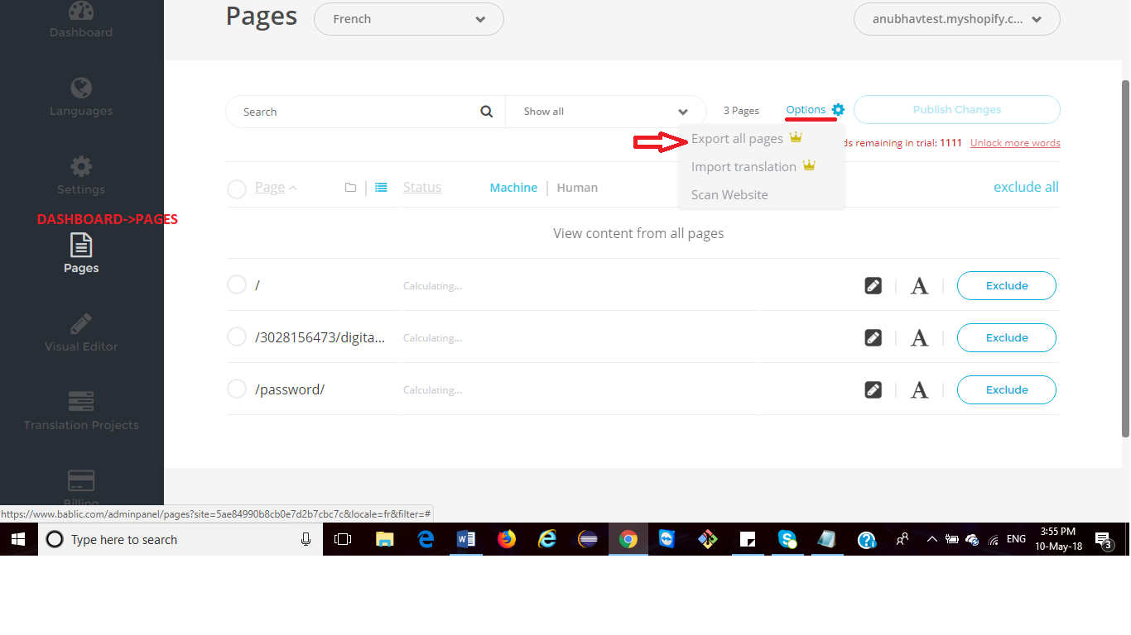Select the /password/ page checkbox circle
This screenshot has width=1131, height=635.
[x=237, y=389]
